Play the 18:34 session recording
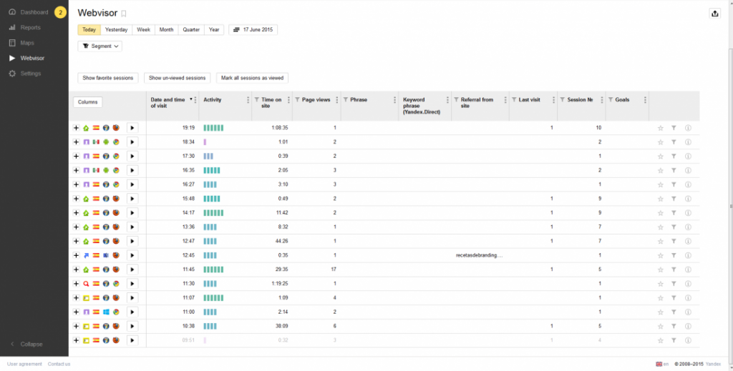 pyautogui.click(x=132, y=142)
